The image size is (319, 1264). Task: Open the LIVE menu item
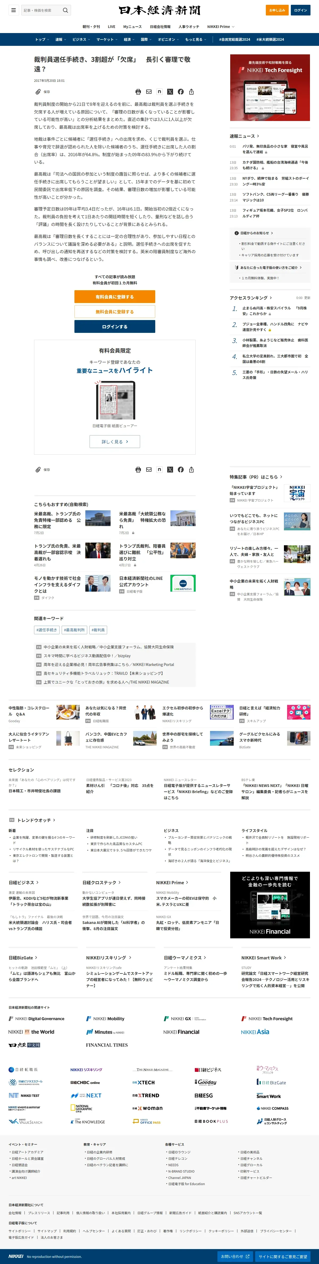[x=112, y=26]
